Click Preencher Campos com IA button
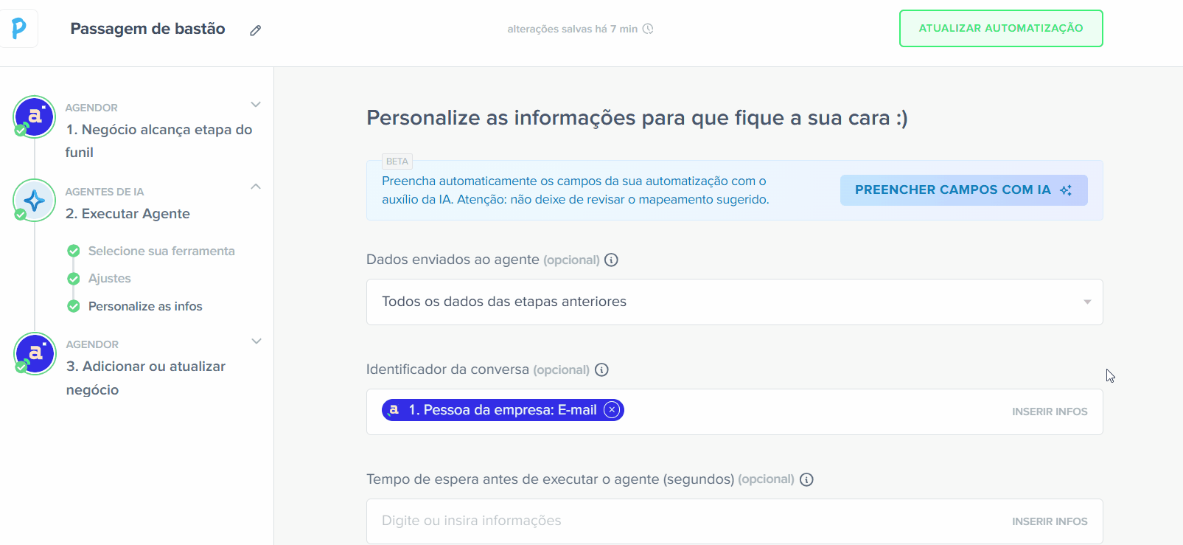 pyautogui.click(x=963, y=190)
